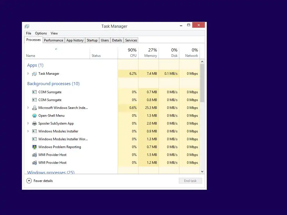The width and height of the screenshot is (287, 215).
Task: Sort by the Name column header
Action: [57, 53]
